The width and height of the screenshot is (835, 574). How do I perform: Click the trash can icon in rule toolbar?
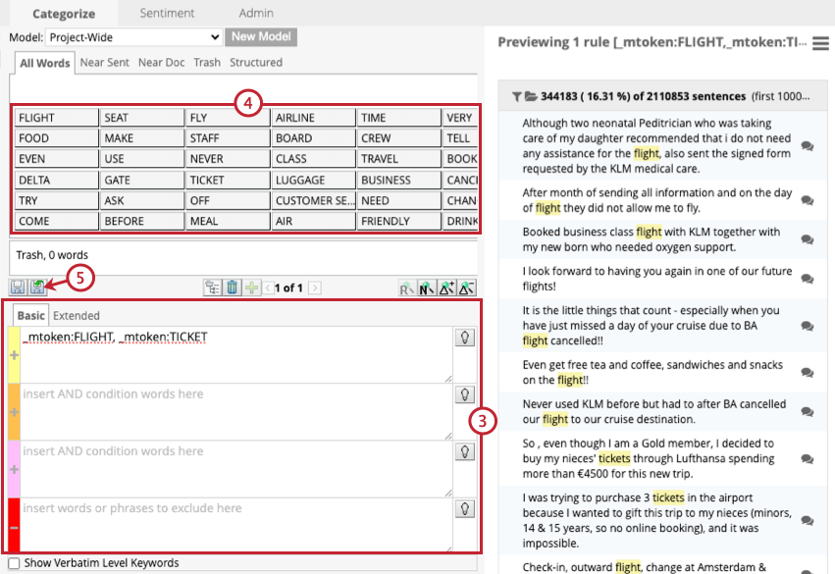tap(232, 287)
